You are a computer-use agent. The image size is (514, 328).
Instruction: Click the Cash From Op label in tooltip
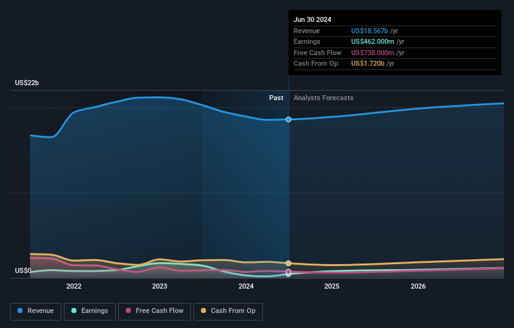[x=316, y=64]
